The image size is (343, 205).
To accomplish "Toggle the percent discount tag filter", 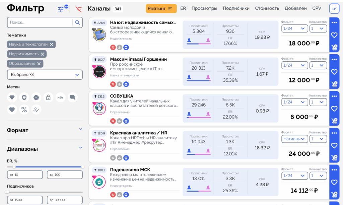I will point(24,110).
